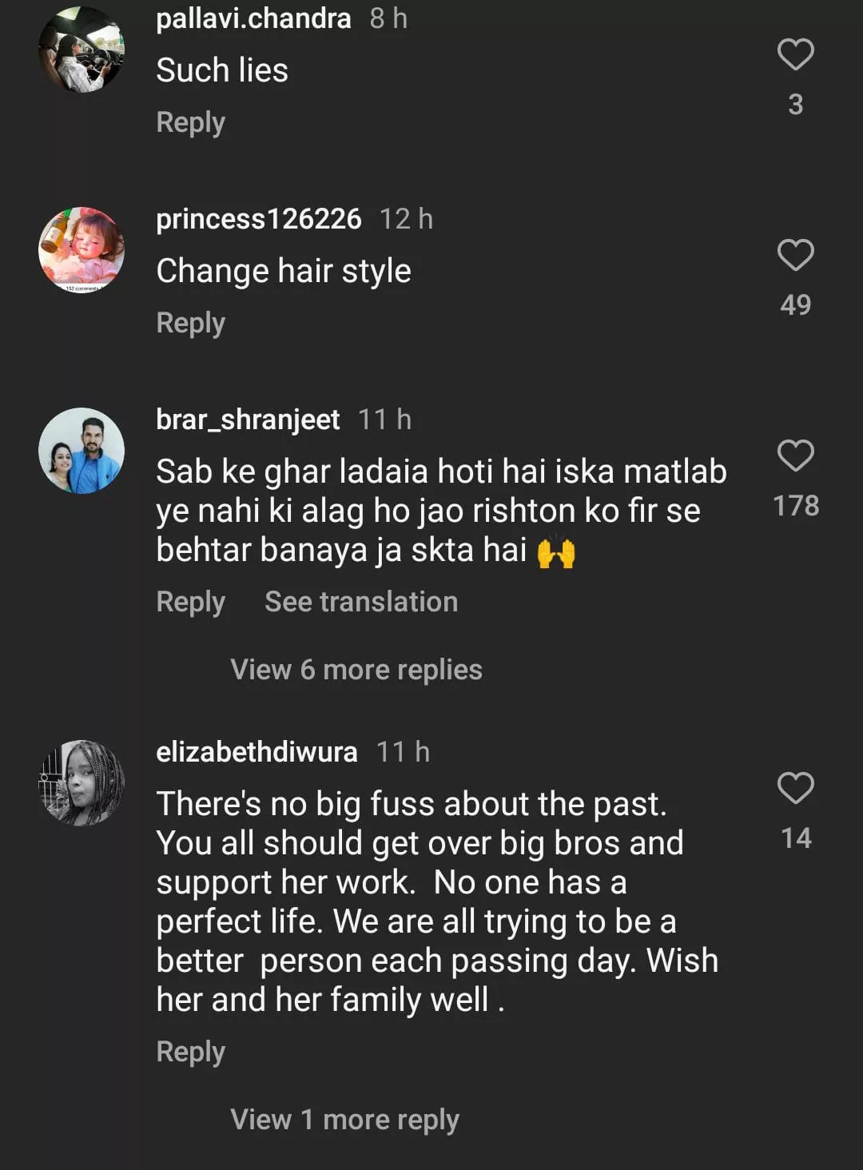
Task: Open pallavi.chandra's profile picture
Action: click(82, 50)
